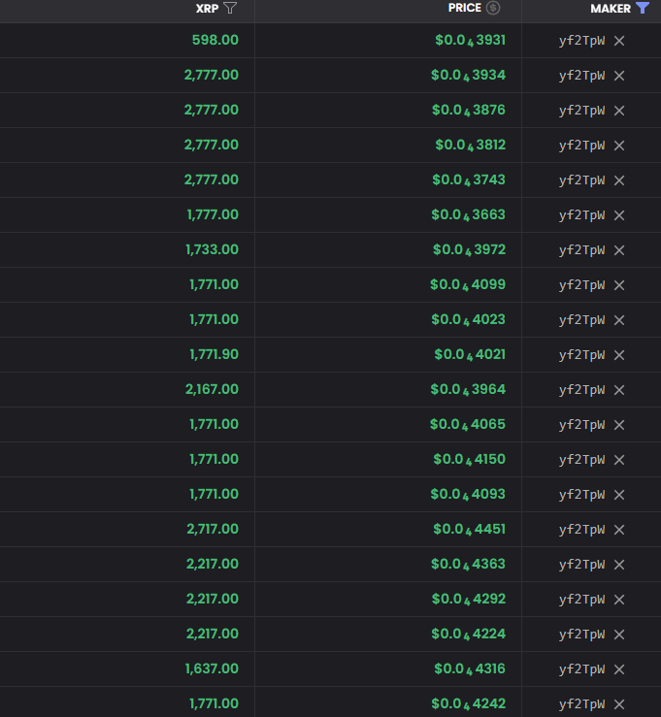Image resolution: width=661 pixels, height=717 pixels.
Task: Open maker yf2TpW in the 1,733.00 row
Action: pyautogui.click(x=581, y=250)
